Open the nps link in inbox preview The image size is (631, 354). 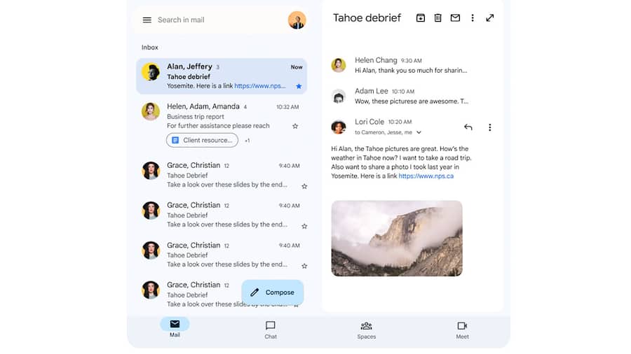(x=260, y=86)
